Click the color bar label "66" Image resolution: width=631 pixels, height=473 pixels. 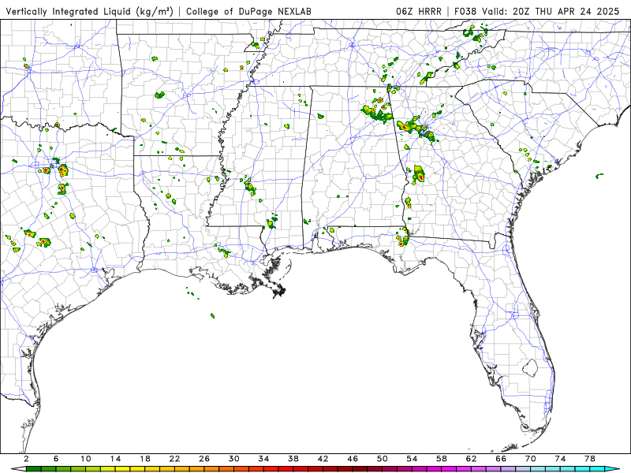pos(501,459)
